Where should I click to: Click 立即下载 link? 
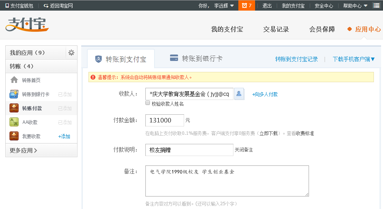[268, 133]
